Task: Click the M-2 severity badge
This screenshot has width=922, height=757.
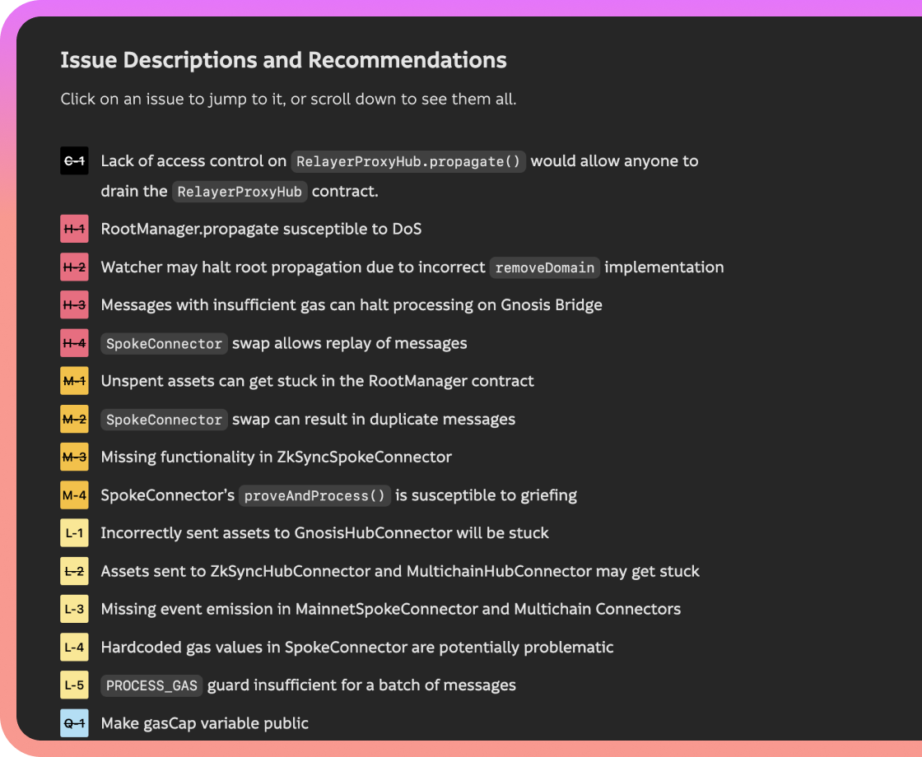Action: [x=74, y=419]
